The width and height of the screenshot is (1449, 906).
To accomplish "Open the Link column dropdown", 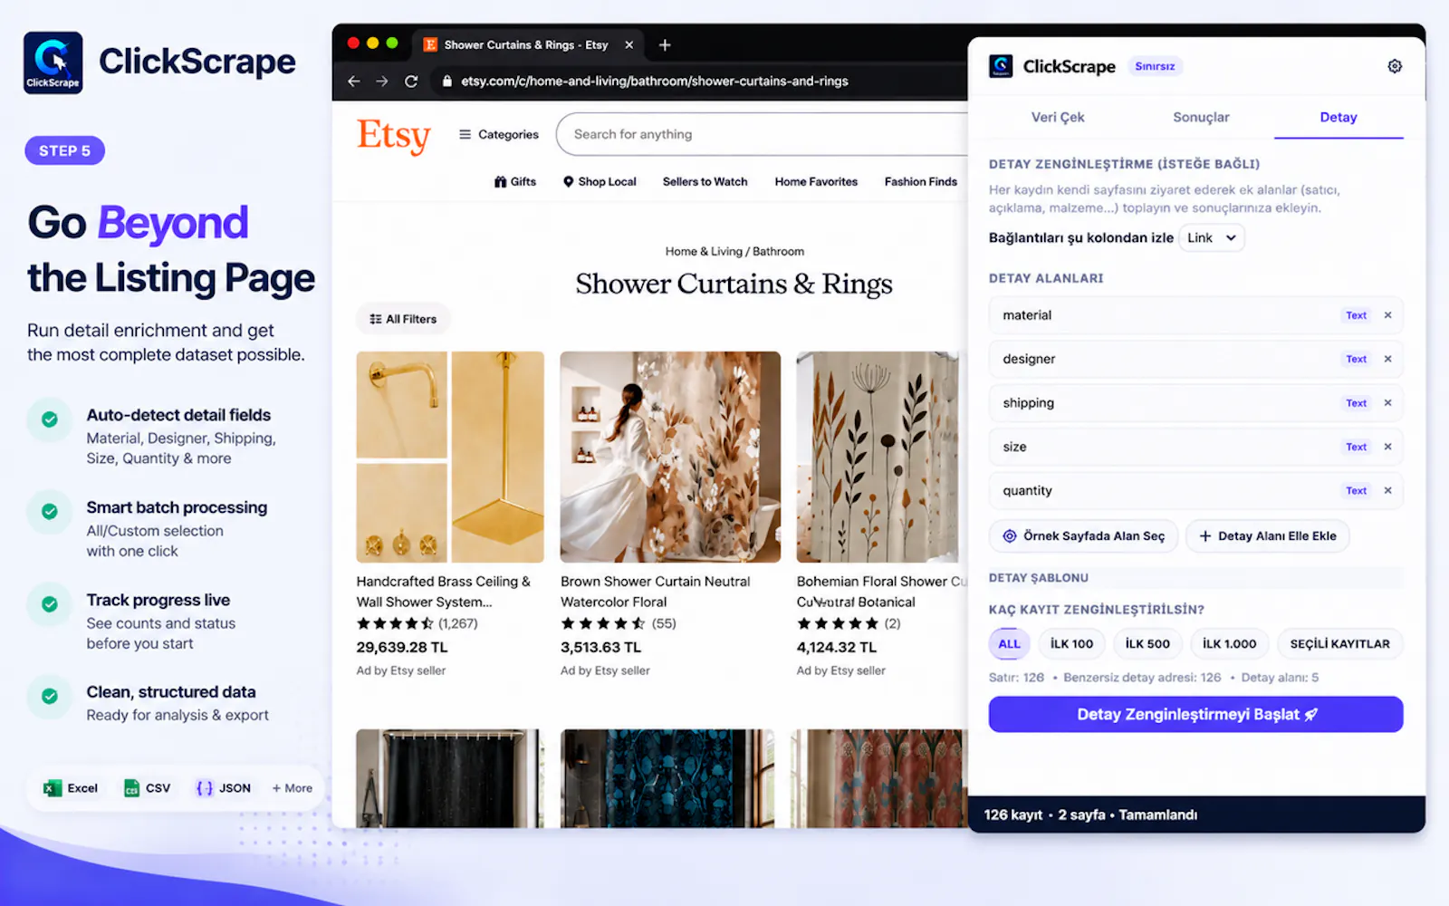I will (1212, 237).
